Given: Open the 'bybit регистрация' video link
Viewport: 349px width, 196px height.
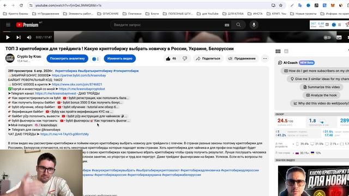Looking at the screenshot, I should (x=96, y=98).
